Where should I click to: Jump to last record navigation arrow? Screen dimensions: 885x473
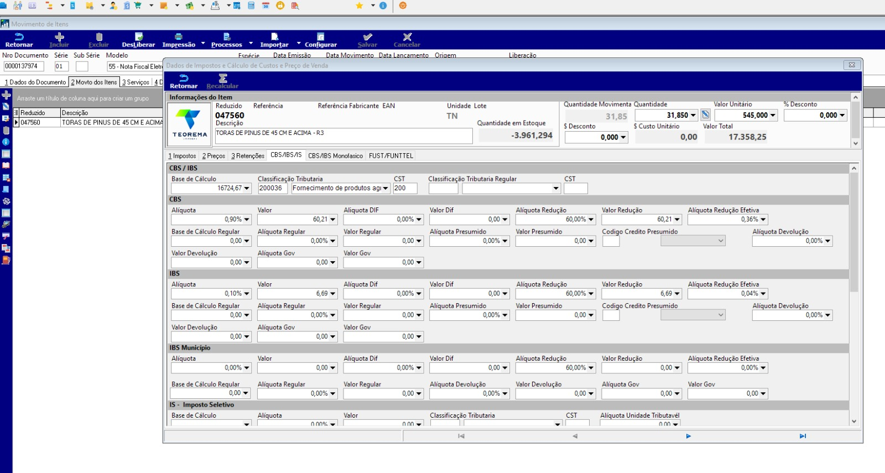(x=803, y=436)
